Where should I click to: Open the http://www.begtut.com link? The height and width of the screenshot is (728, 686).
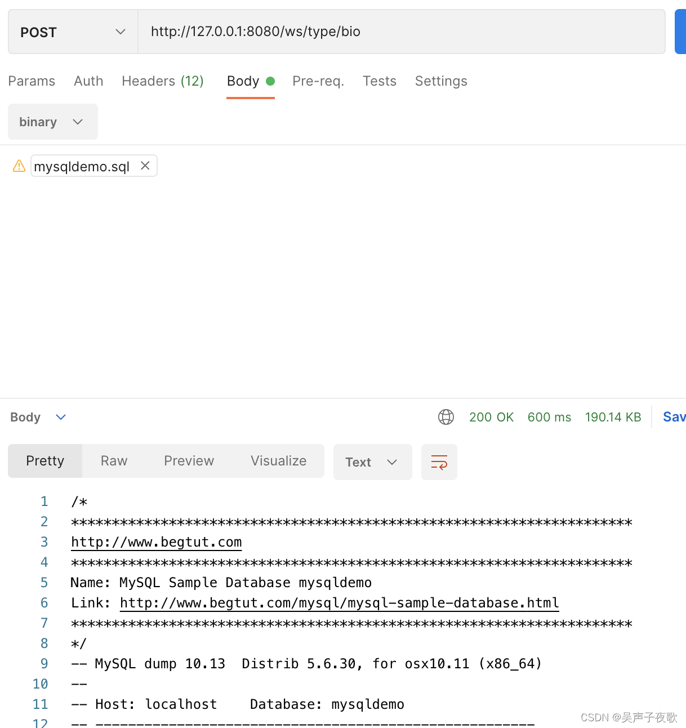tap(157, 542)
